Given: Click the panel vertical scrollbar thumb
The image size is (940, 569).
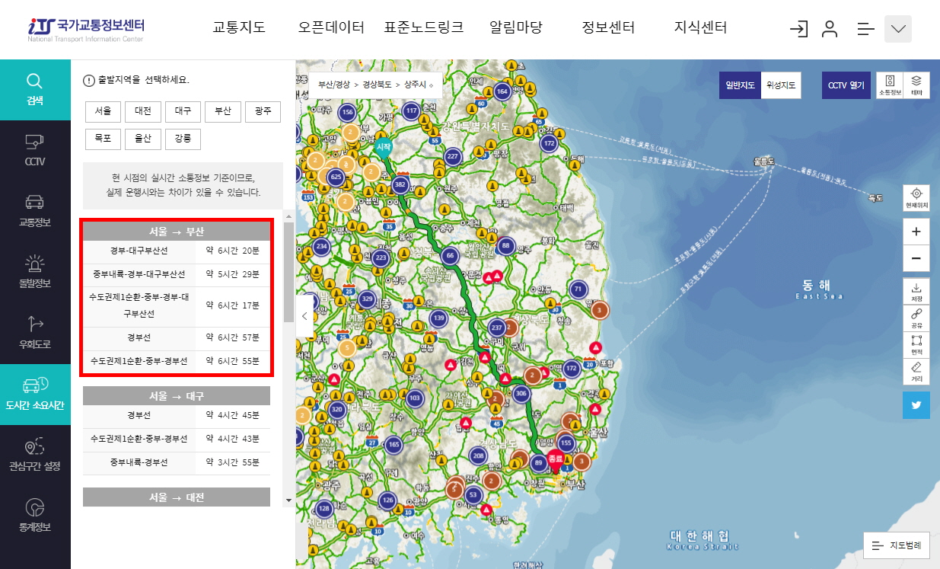Looking at the screenshot, I should 288,272.
